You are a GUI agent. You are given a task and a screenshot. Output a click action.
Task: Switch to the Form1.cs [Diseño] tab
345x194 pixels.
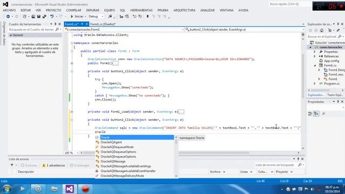103,24
